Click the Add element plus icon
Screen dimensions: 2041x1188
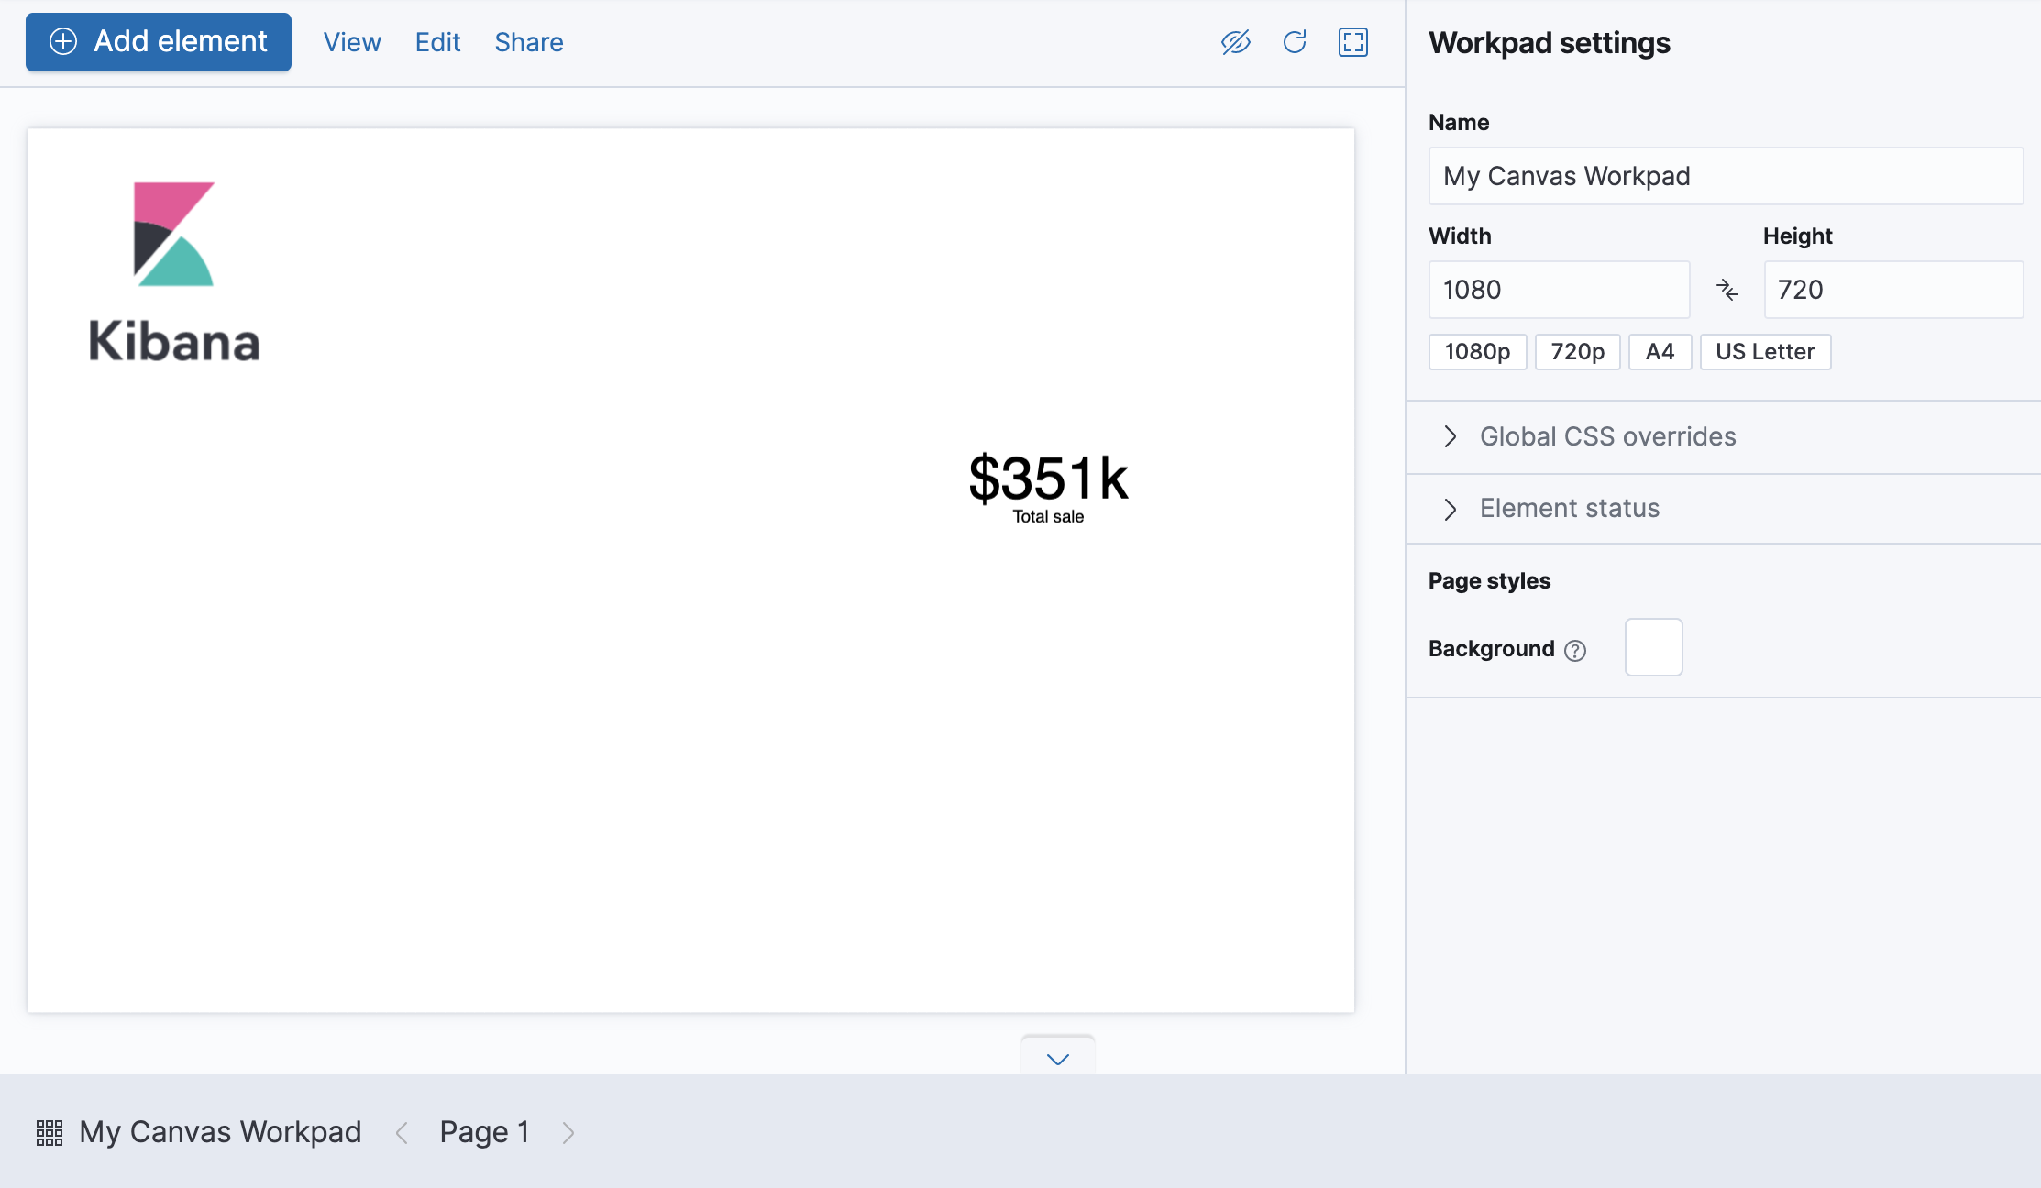[62, 41]
